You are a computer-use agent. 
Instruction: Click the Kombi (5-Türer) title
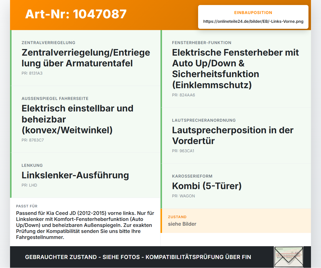click(x=207, y=186)
